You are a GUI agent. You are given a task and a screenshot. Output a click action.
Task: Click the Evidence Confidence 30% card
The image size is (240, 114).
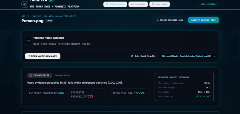click(x=46, y=95)
